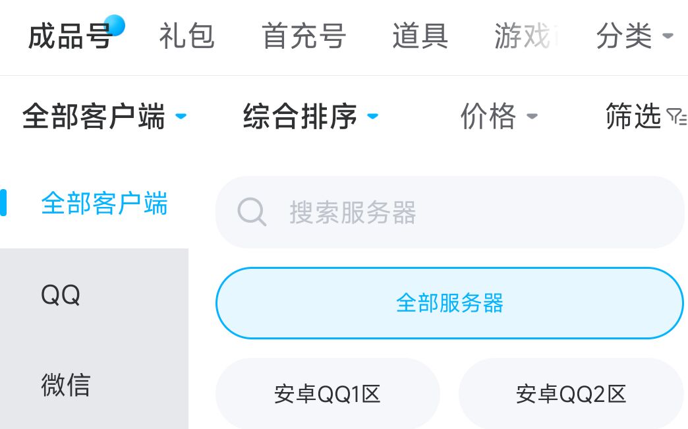The width and height of the screenshot is (688, 429).
Task: Click the magnifier icon in server search
Action: click(252, 213)
